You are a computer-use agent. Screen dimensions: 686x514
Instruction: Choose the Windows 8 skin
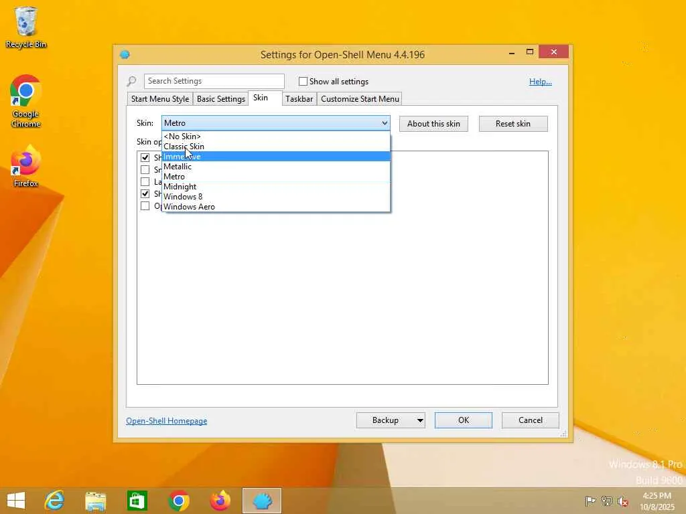pyautogui.click(x=276, y=197)
